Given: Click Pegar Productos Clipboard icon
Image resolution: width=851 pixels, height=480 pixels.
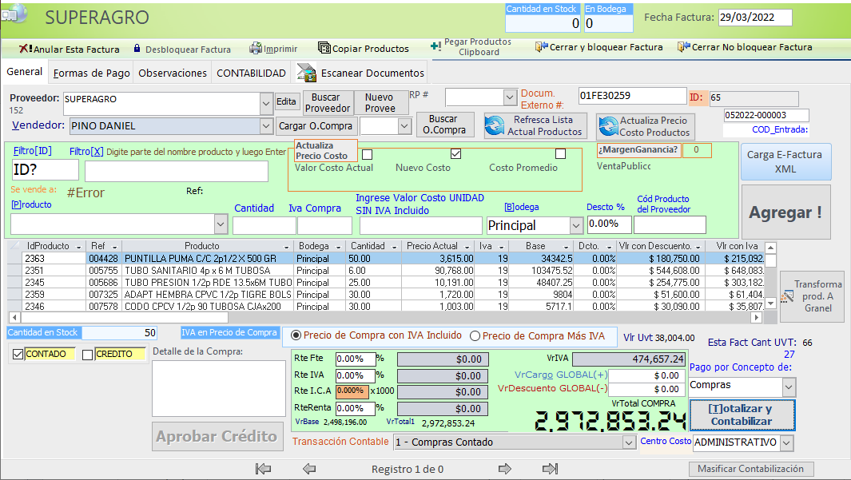Looking at the screenshot, I should [435, 46].
